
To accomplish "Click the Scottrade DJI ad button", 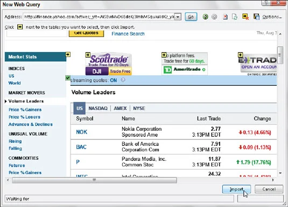I will (97, 71).
